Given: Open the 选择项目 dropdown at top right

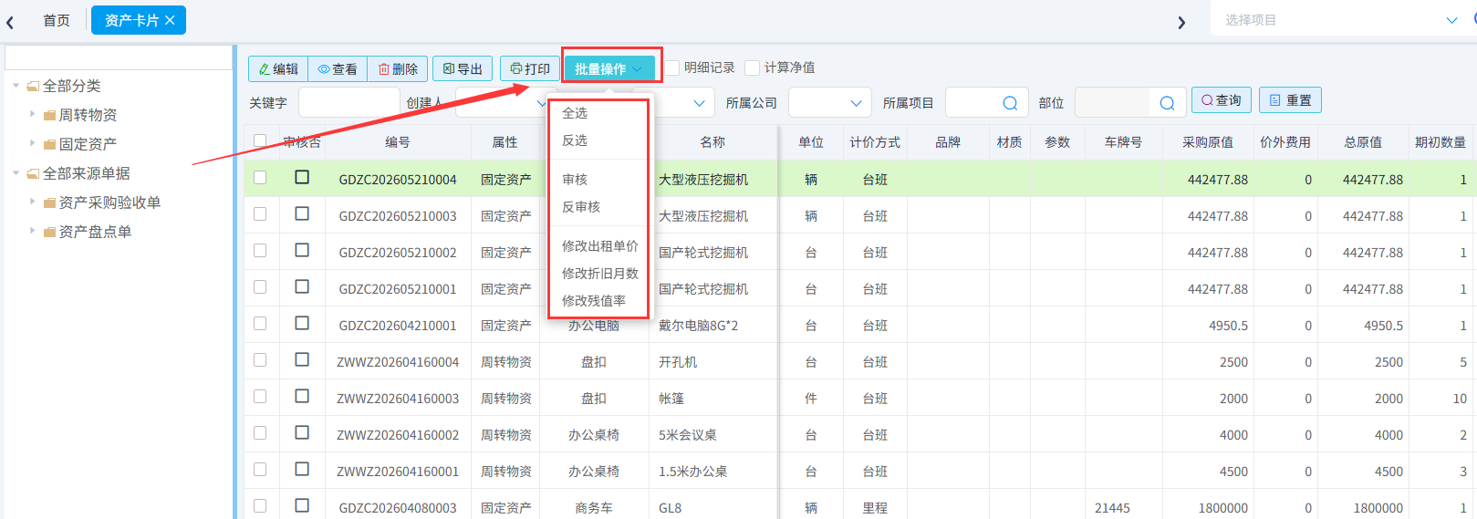Looking at the screenshot, I should pos(1341,20).
